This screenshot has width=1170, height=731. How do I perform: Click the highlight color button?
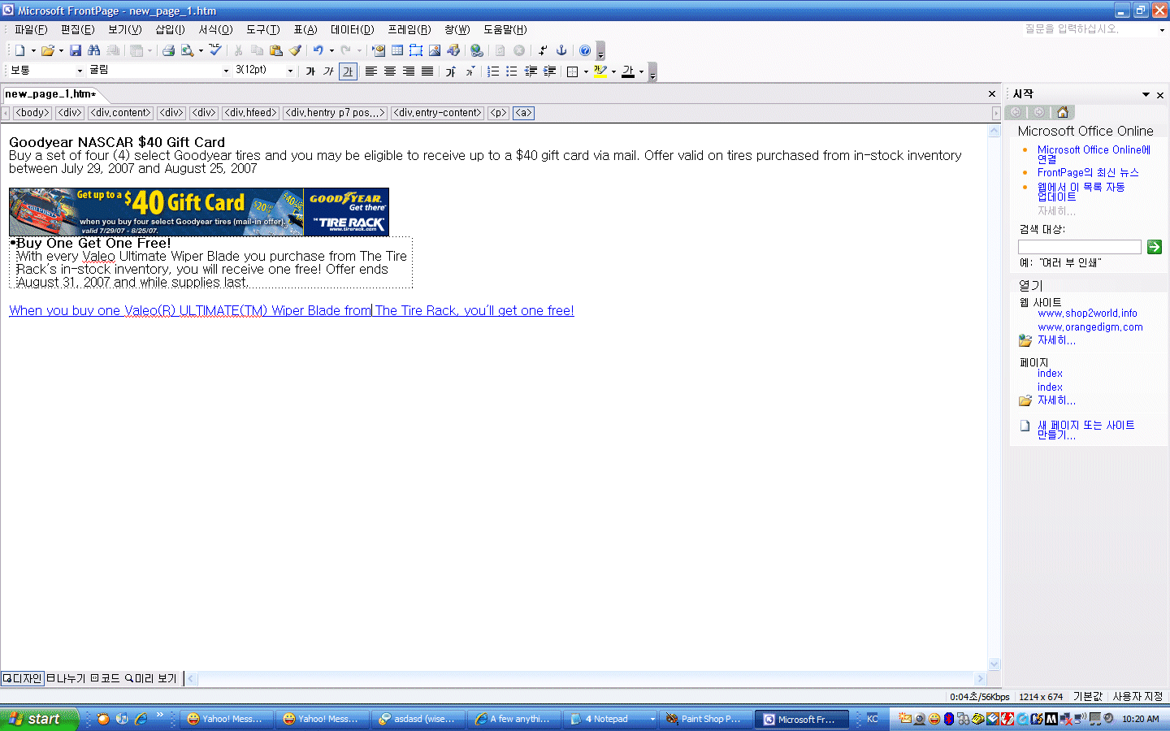pyautogui.click(x=600, y=71)
